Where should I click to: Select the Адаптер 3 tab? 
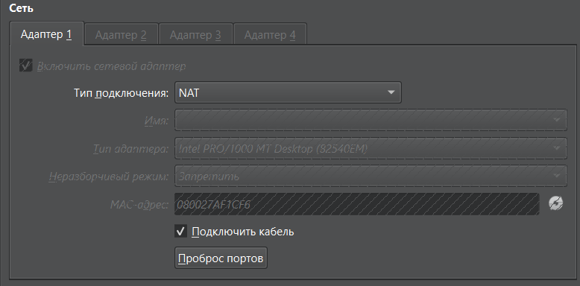195,35
